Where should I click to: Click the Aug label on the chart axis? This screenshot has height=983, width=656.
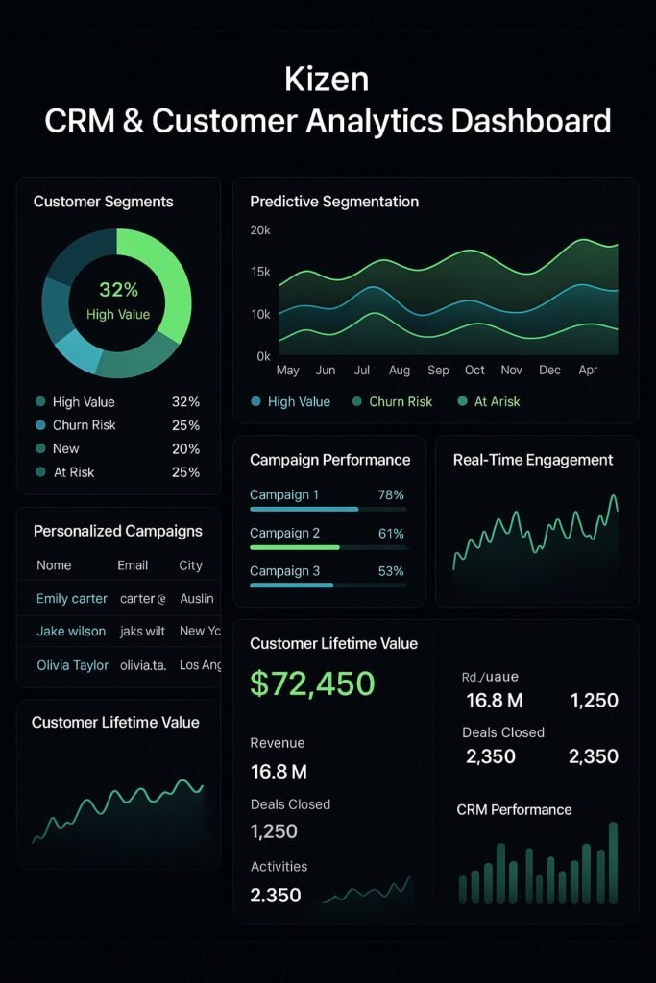click(x=399, y=370)
